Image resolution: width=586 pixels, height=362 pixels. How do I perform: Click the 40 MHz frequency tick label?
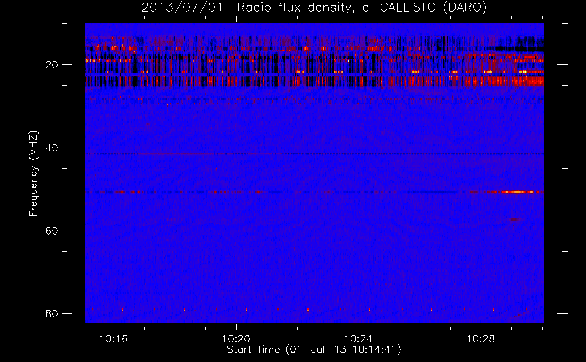click(x=52, y=148)
